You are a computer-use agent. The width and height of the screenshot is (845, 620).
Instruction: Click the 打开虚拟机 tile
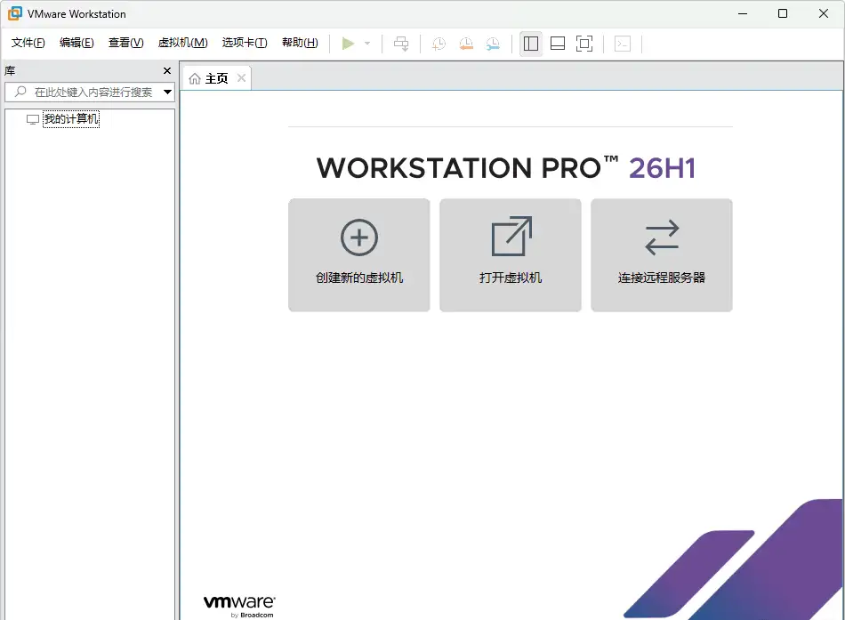(x=511, y=255)
